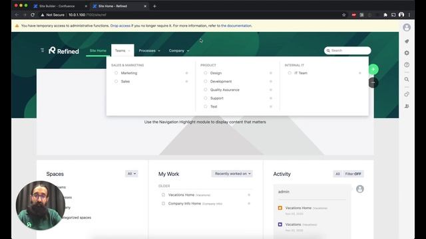Open settings gear in right sidebar
The image size is (426, 239).
tap(407, 53)
